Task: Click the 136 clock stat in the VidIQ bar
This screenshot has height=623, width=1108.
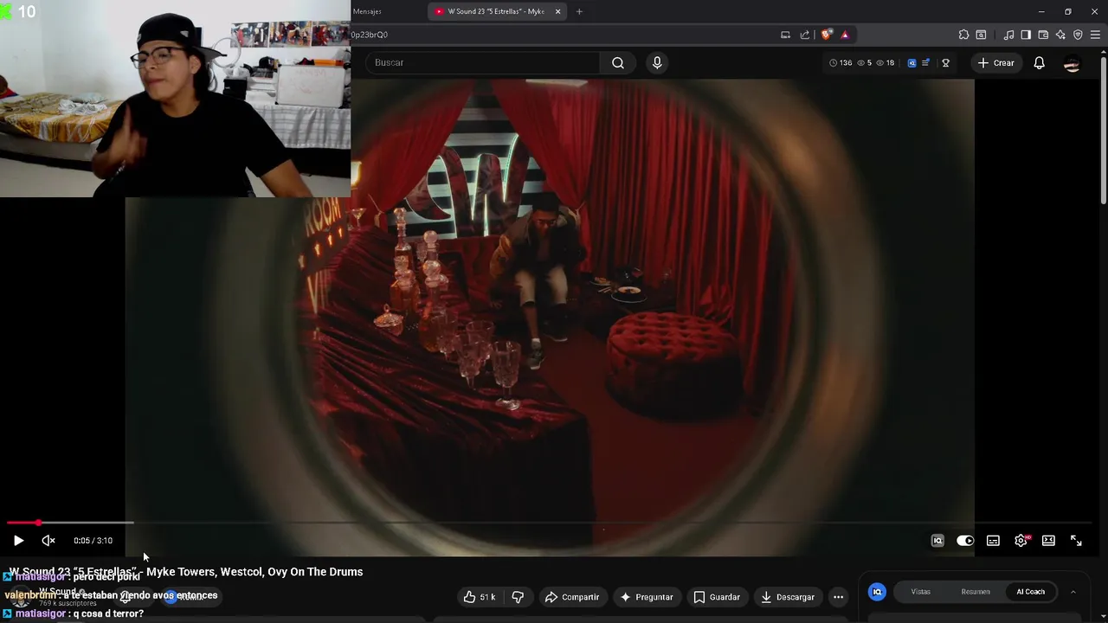Action: tap(841, 62)
